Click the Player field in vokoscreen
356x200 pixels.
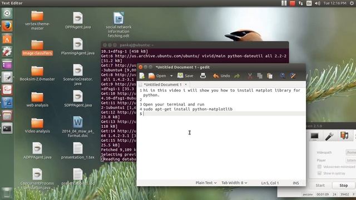(x=350, y=161)
